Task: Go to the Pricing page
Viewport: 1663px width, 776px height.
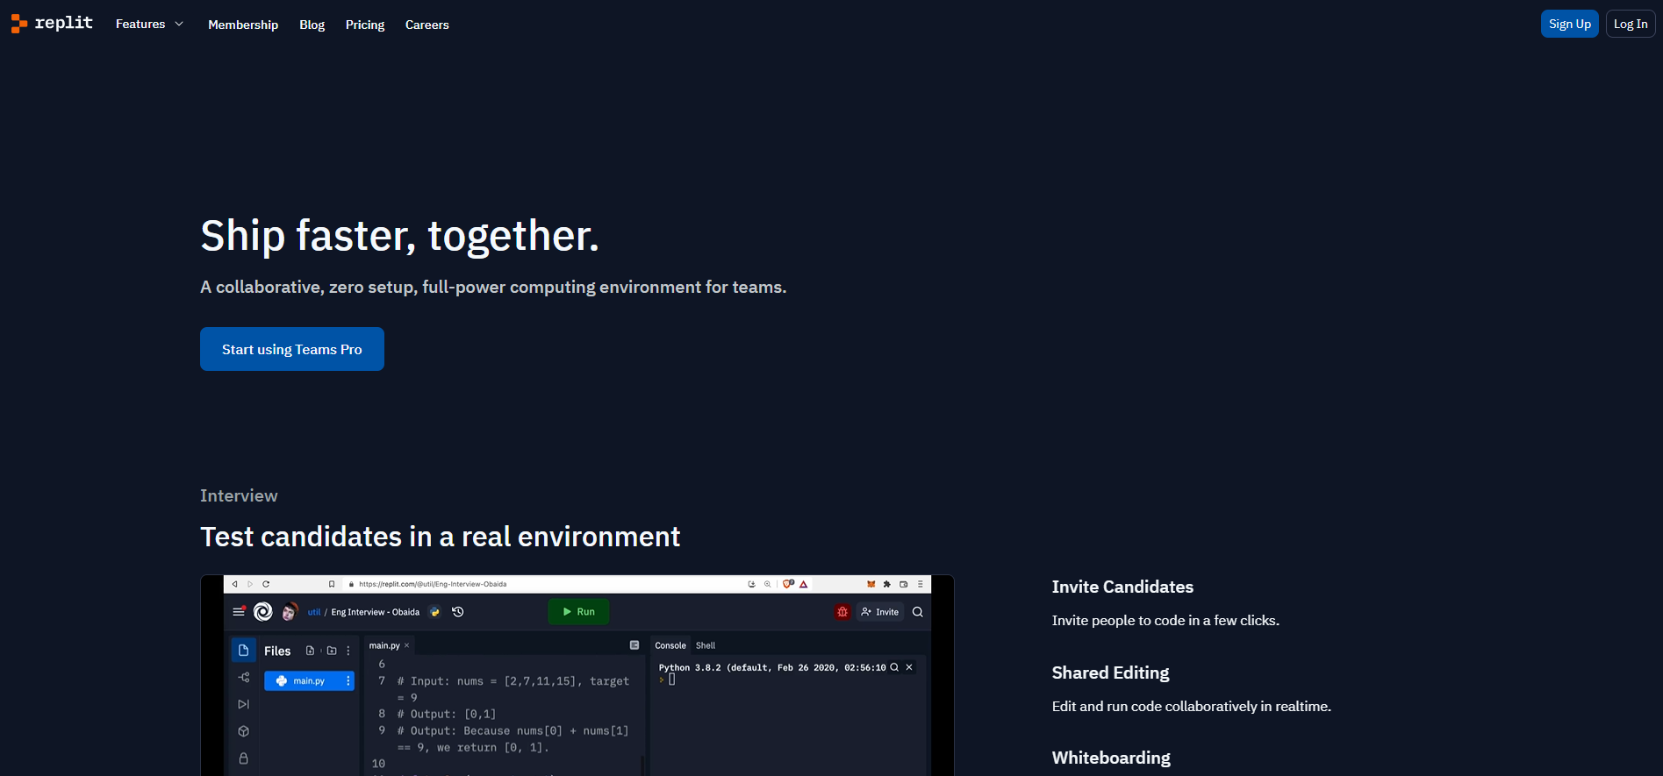Action: tap(365, 25)
